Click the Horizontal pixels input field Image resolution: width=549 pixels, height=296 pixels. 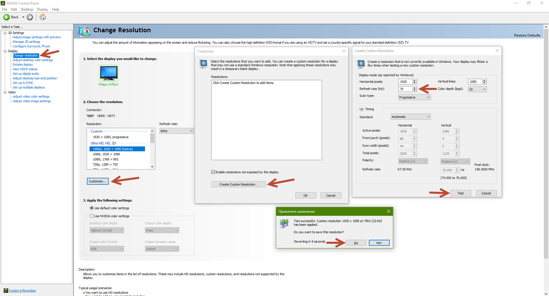405,82
